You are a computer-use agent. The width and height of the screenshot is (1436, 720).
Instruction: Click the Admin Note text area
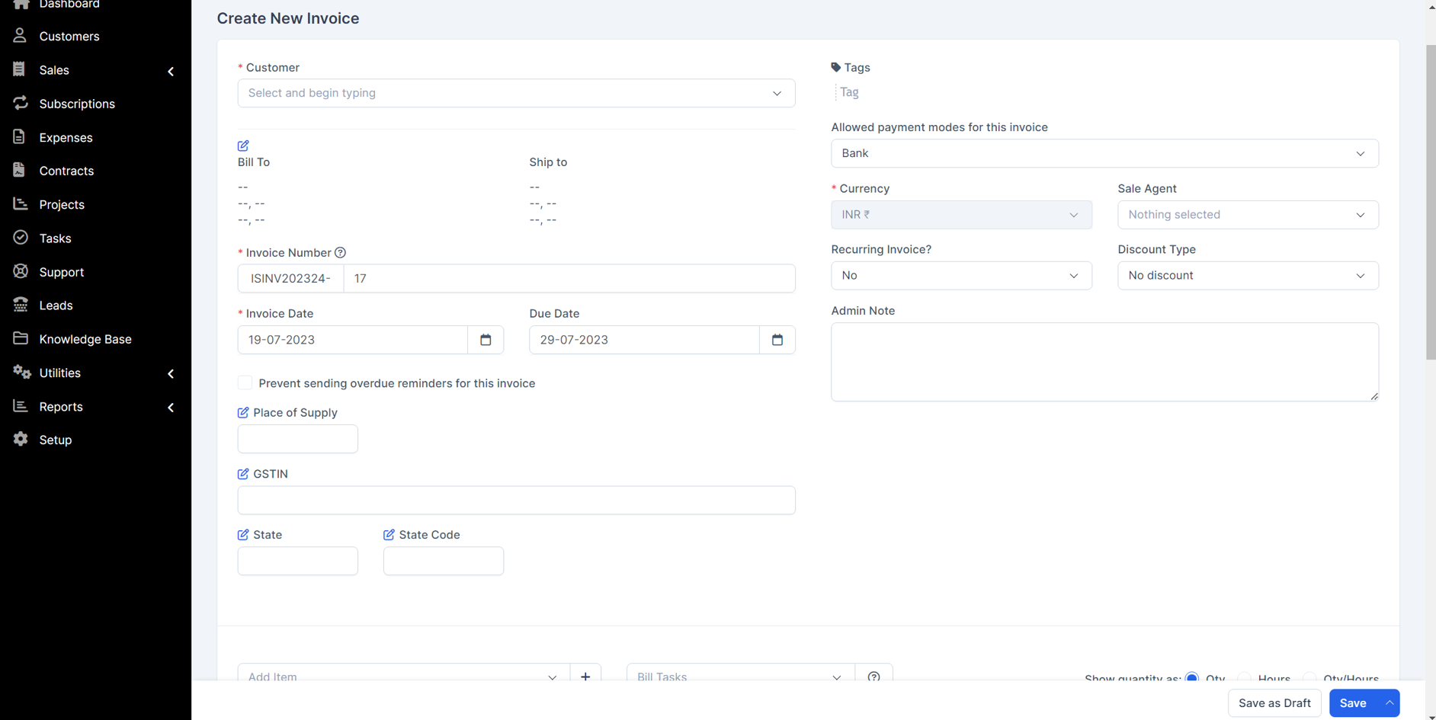1104,362
